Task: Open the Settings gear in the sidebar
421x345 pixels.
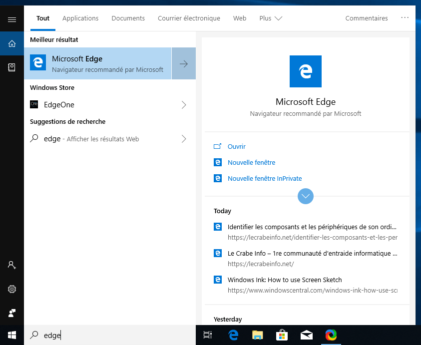Action: pos(12,289)
